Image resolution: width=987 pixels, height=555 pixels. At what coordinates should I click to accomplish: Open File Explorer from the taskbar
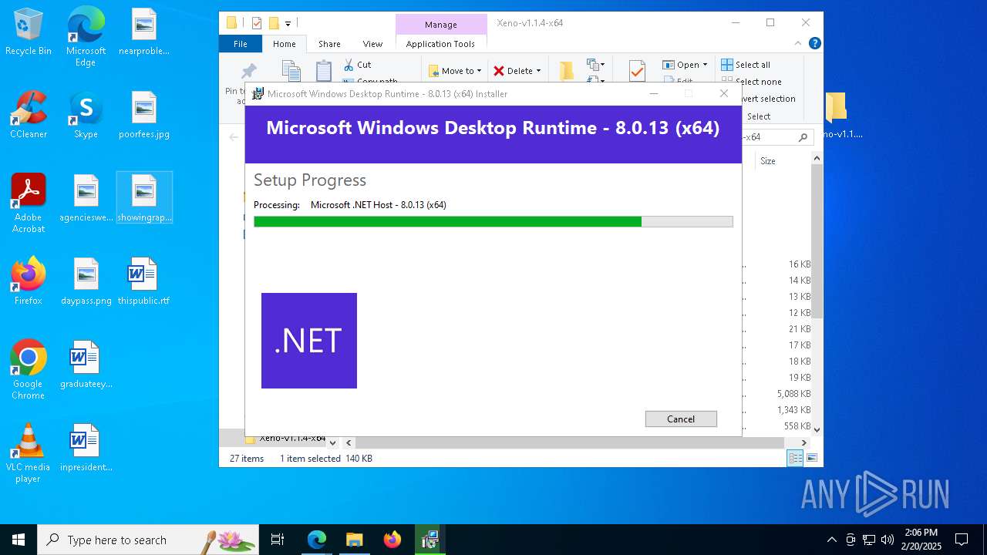tap(354, 540)
